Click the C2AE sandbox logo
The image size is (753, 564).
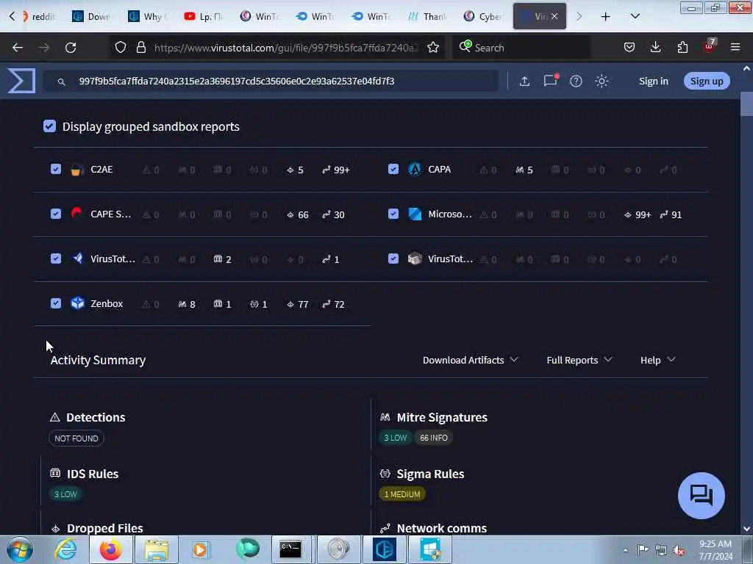click(x=76, y=170)
